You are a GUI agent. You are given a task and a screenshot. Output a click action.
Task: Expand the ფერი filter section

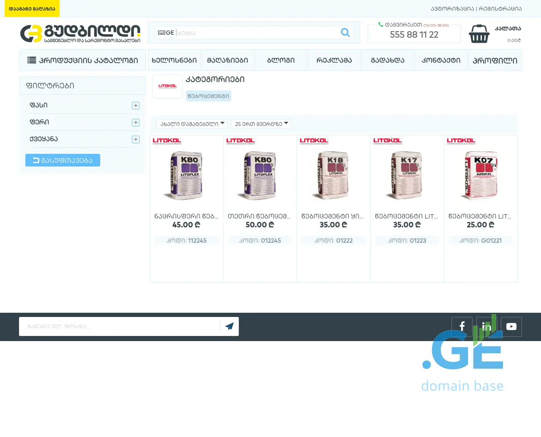pyautogui.click(x=136, y=123)
